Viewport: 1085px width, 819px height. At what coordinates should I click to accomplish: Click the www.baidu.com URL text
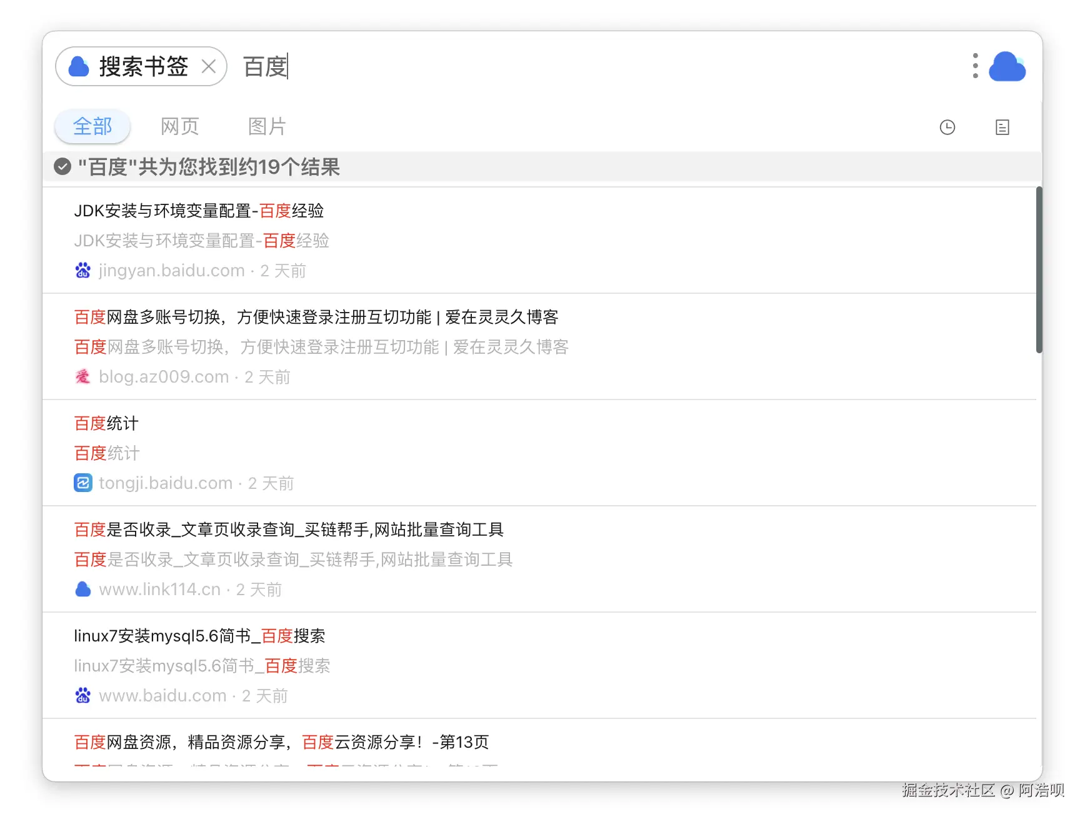pos(162,696)
